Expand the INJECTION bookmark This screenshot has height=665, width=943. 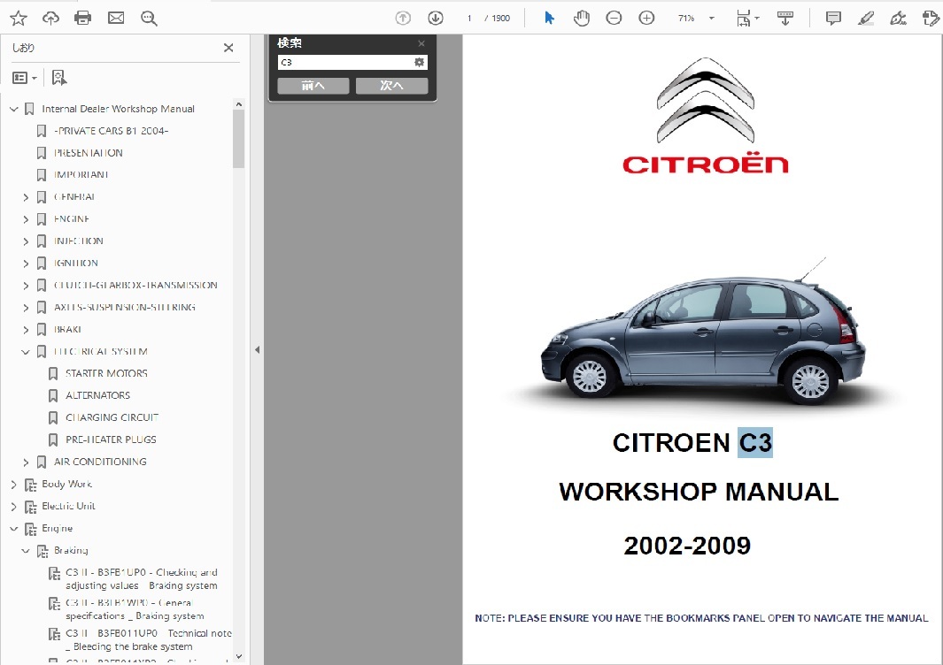[26, 241]
